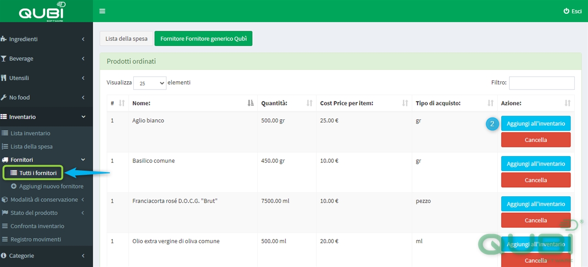Sort by Tipo di acquisto arrows

[491, 103]
